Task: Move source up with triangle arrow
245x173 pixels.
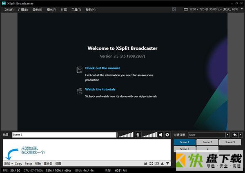Action: click(162, 163)
